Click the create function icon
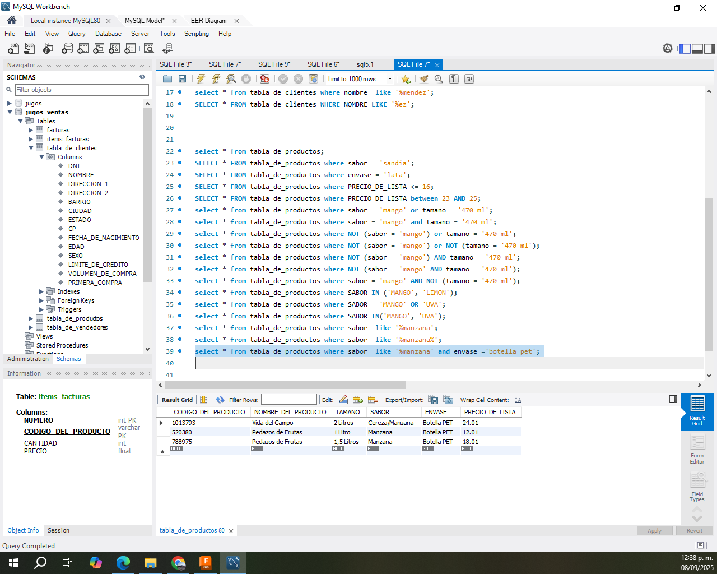 pos(130,49)
